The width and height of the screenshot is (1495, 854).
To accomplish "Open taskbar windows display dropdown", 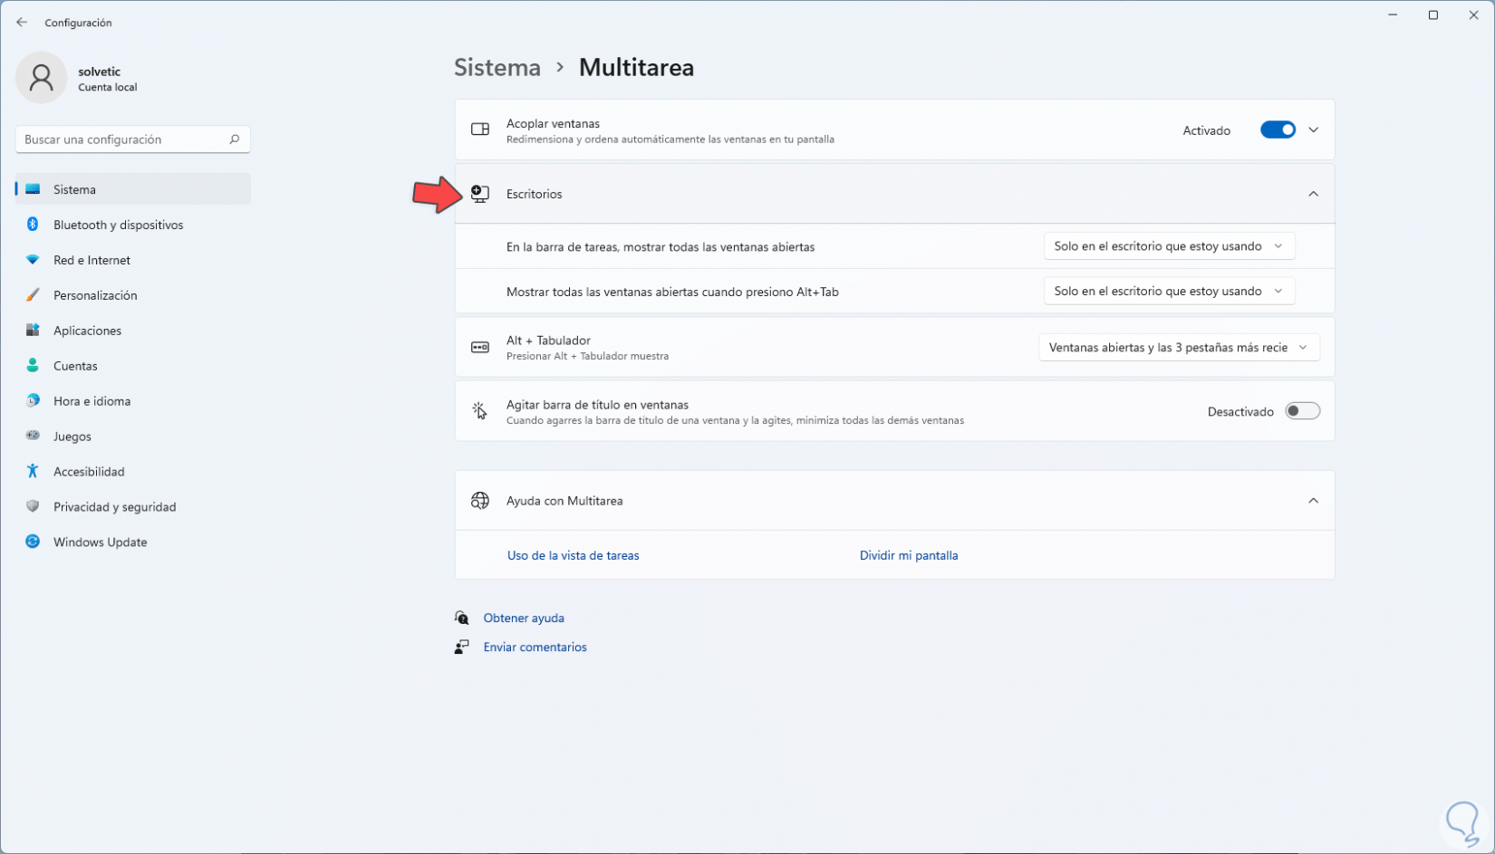I will pyautogui.click(x=1169, y=246).
